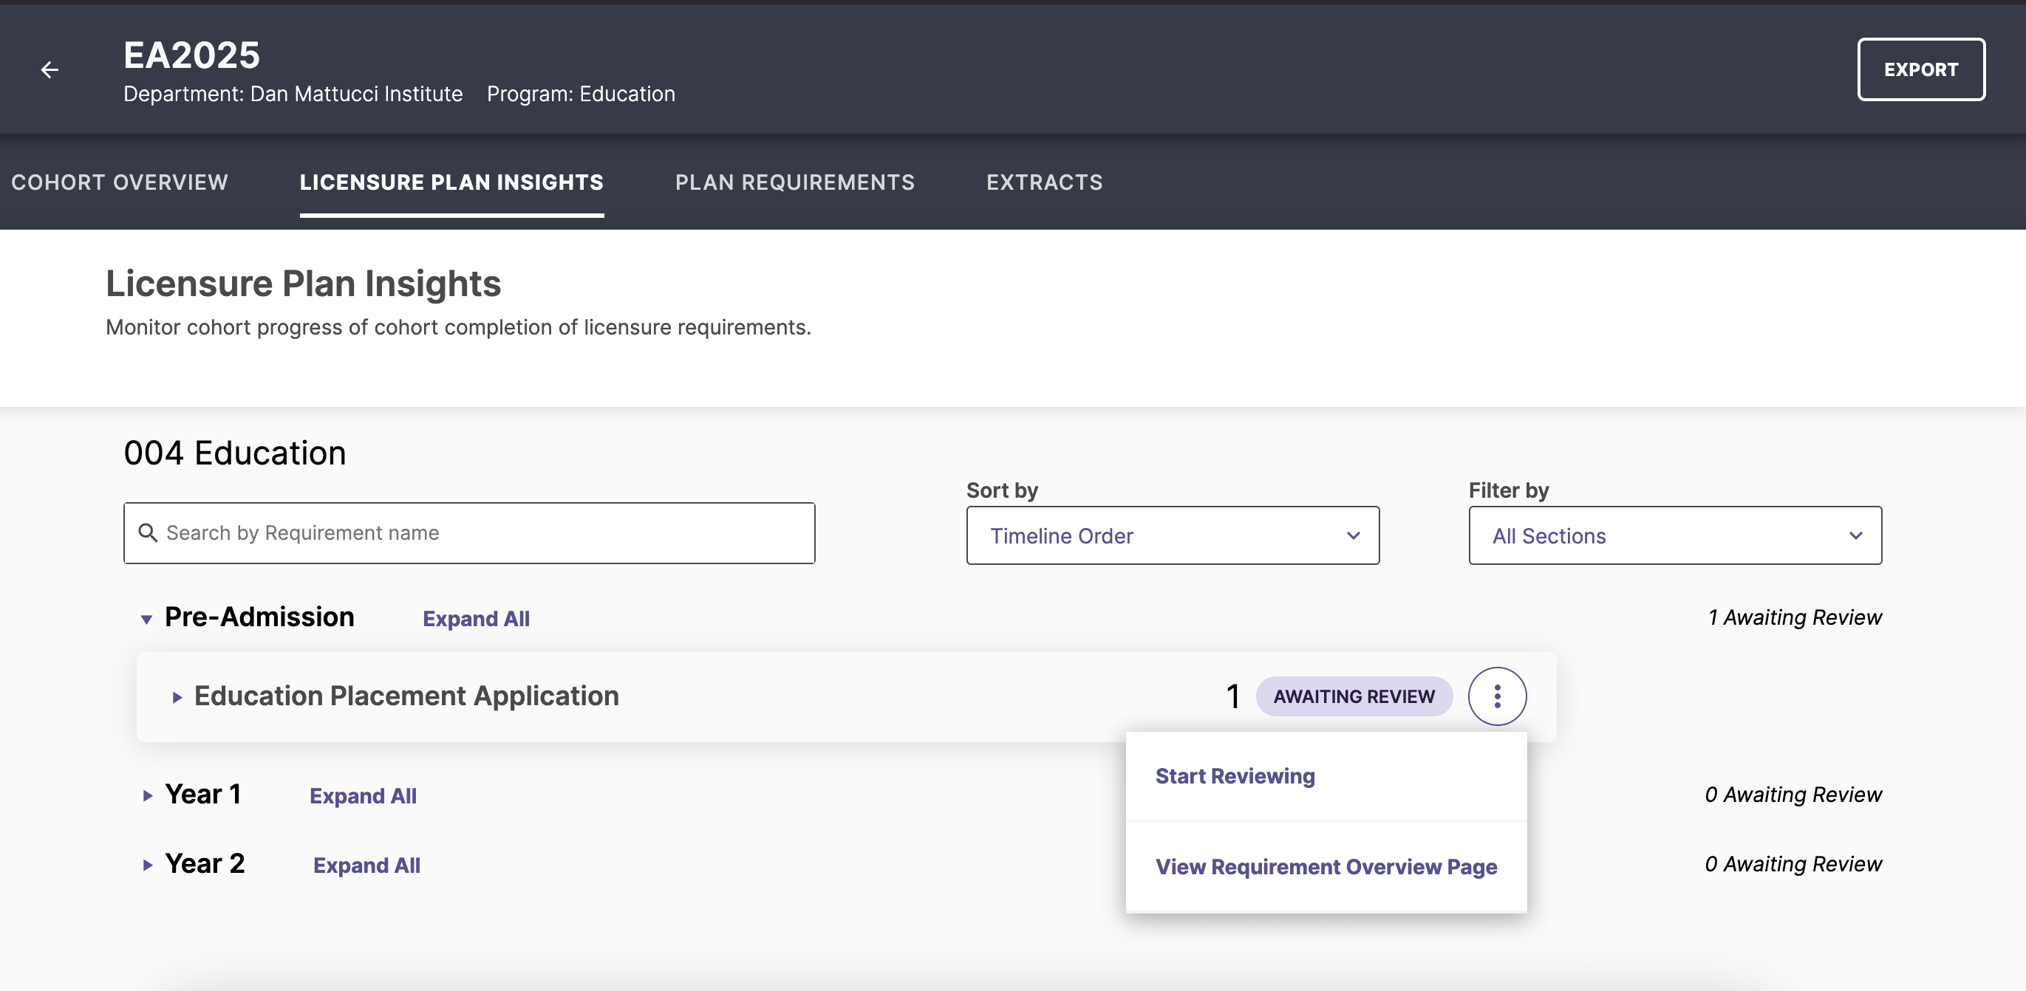Click the 'Monitor cohort progress' description text
The image size is (2026, 991).
point(458,328)
